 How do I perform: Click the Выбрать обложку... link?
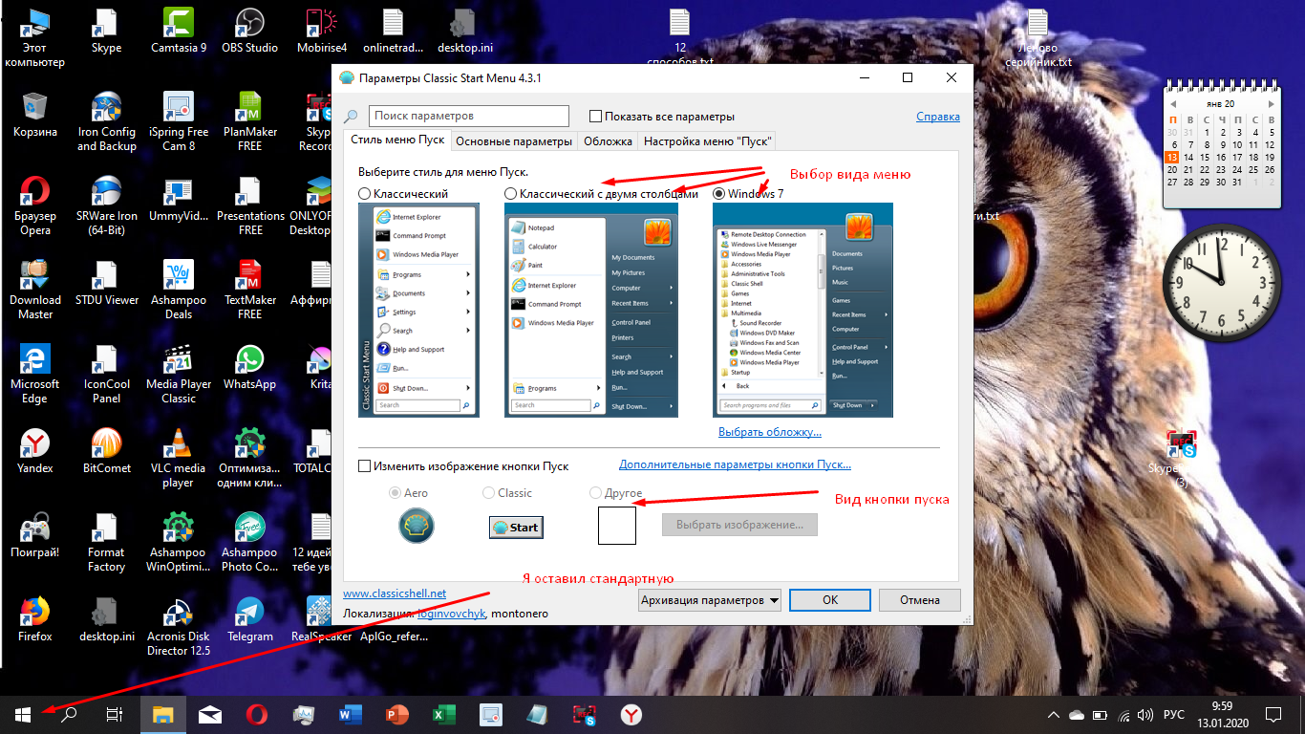click(x=770, y=432)
